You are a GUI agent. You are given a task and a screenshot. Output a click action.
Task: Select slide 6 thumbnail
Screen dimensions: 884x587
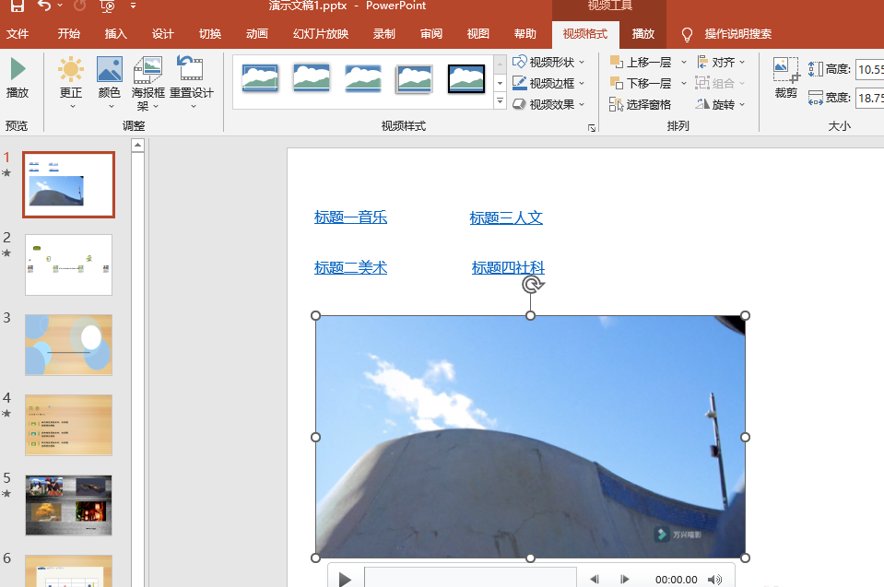[69, 570]
